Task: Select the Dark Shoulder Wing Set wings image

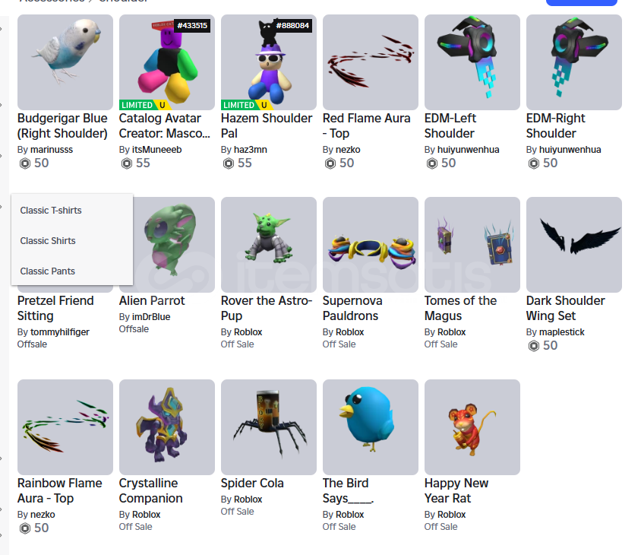Action: tap(574, 245)
